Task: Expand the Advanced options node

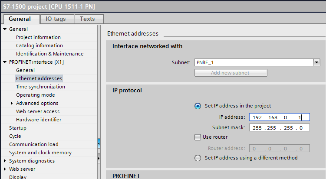Action: 12,103
